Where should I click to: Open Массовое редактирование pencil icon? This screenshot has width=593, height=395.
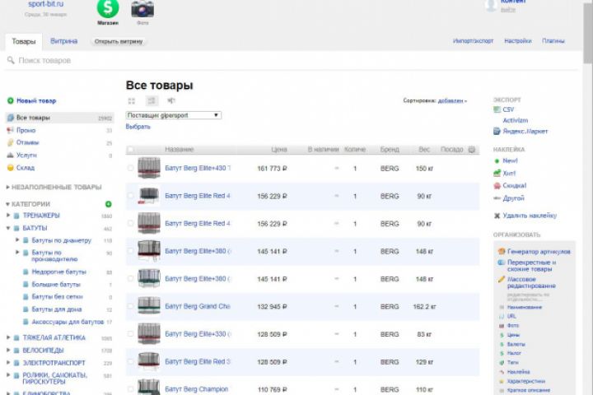coord(502,279)
